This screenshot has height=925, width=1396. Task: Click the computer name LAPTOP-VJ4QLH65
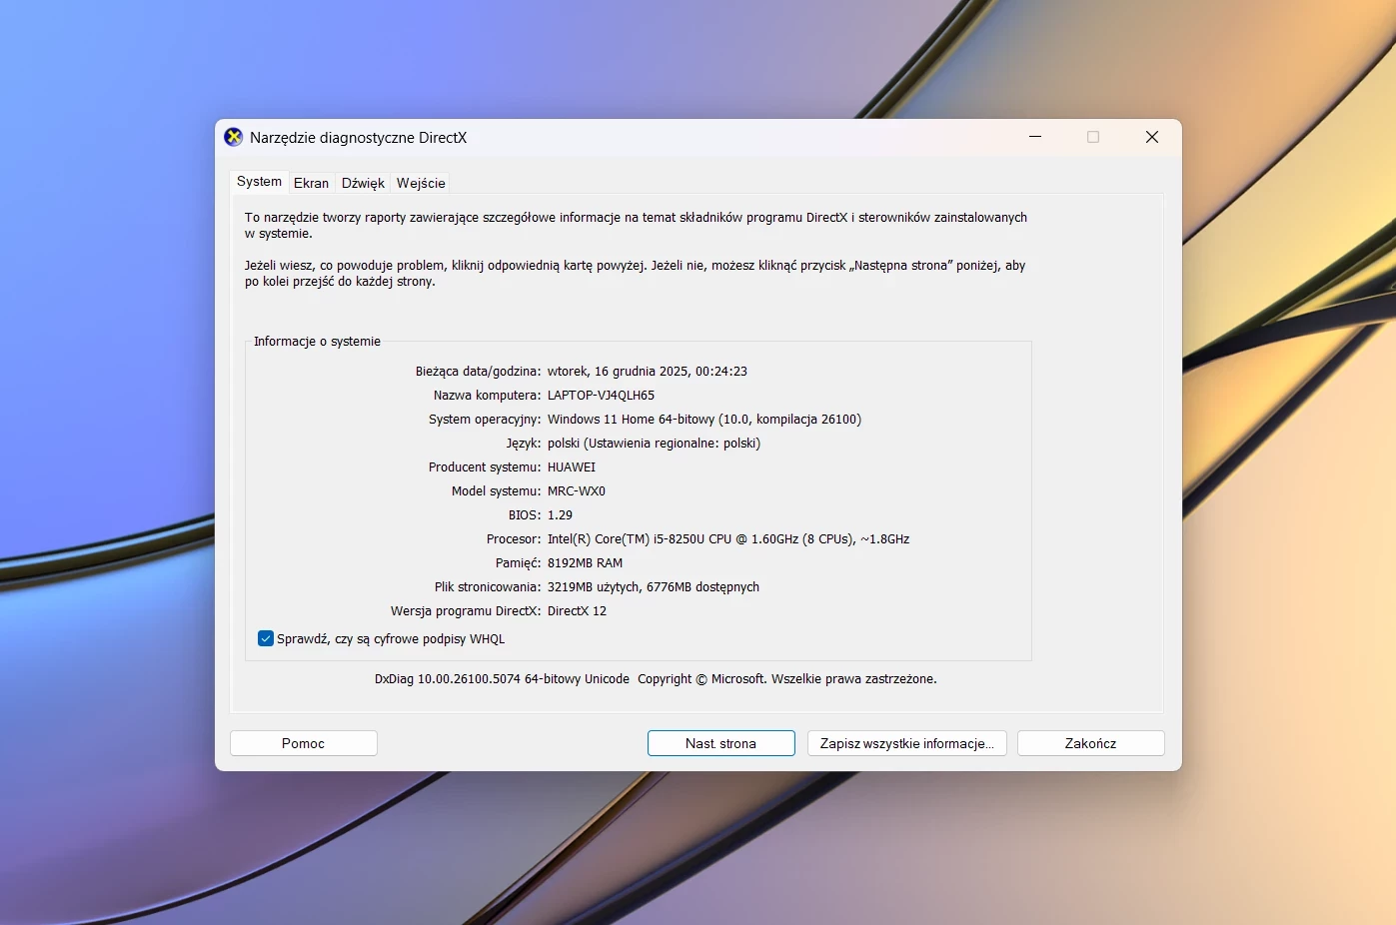point(601,396)
